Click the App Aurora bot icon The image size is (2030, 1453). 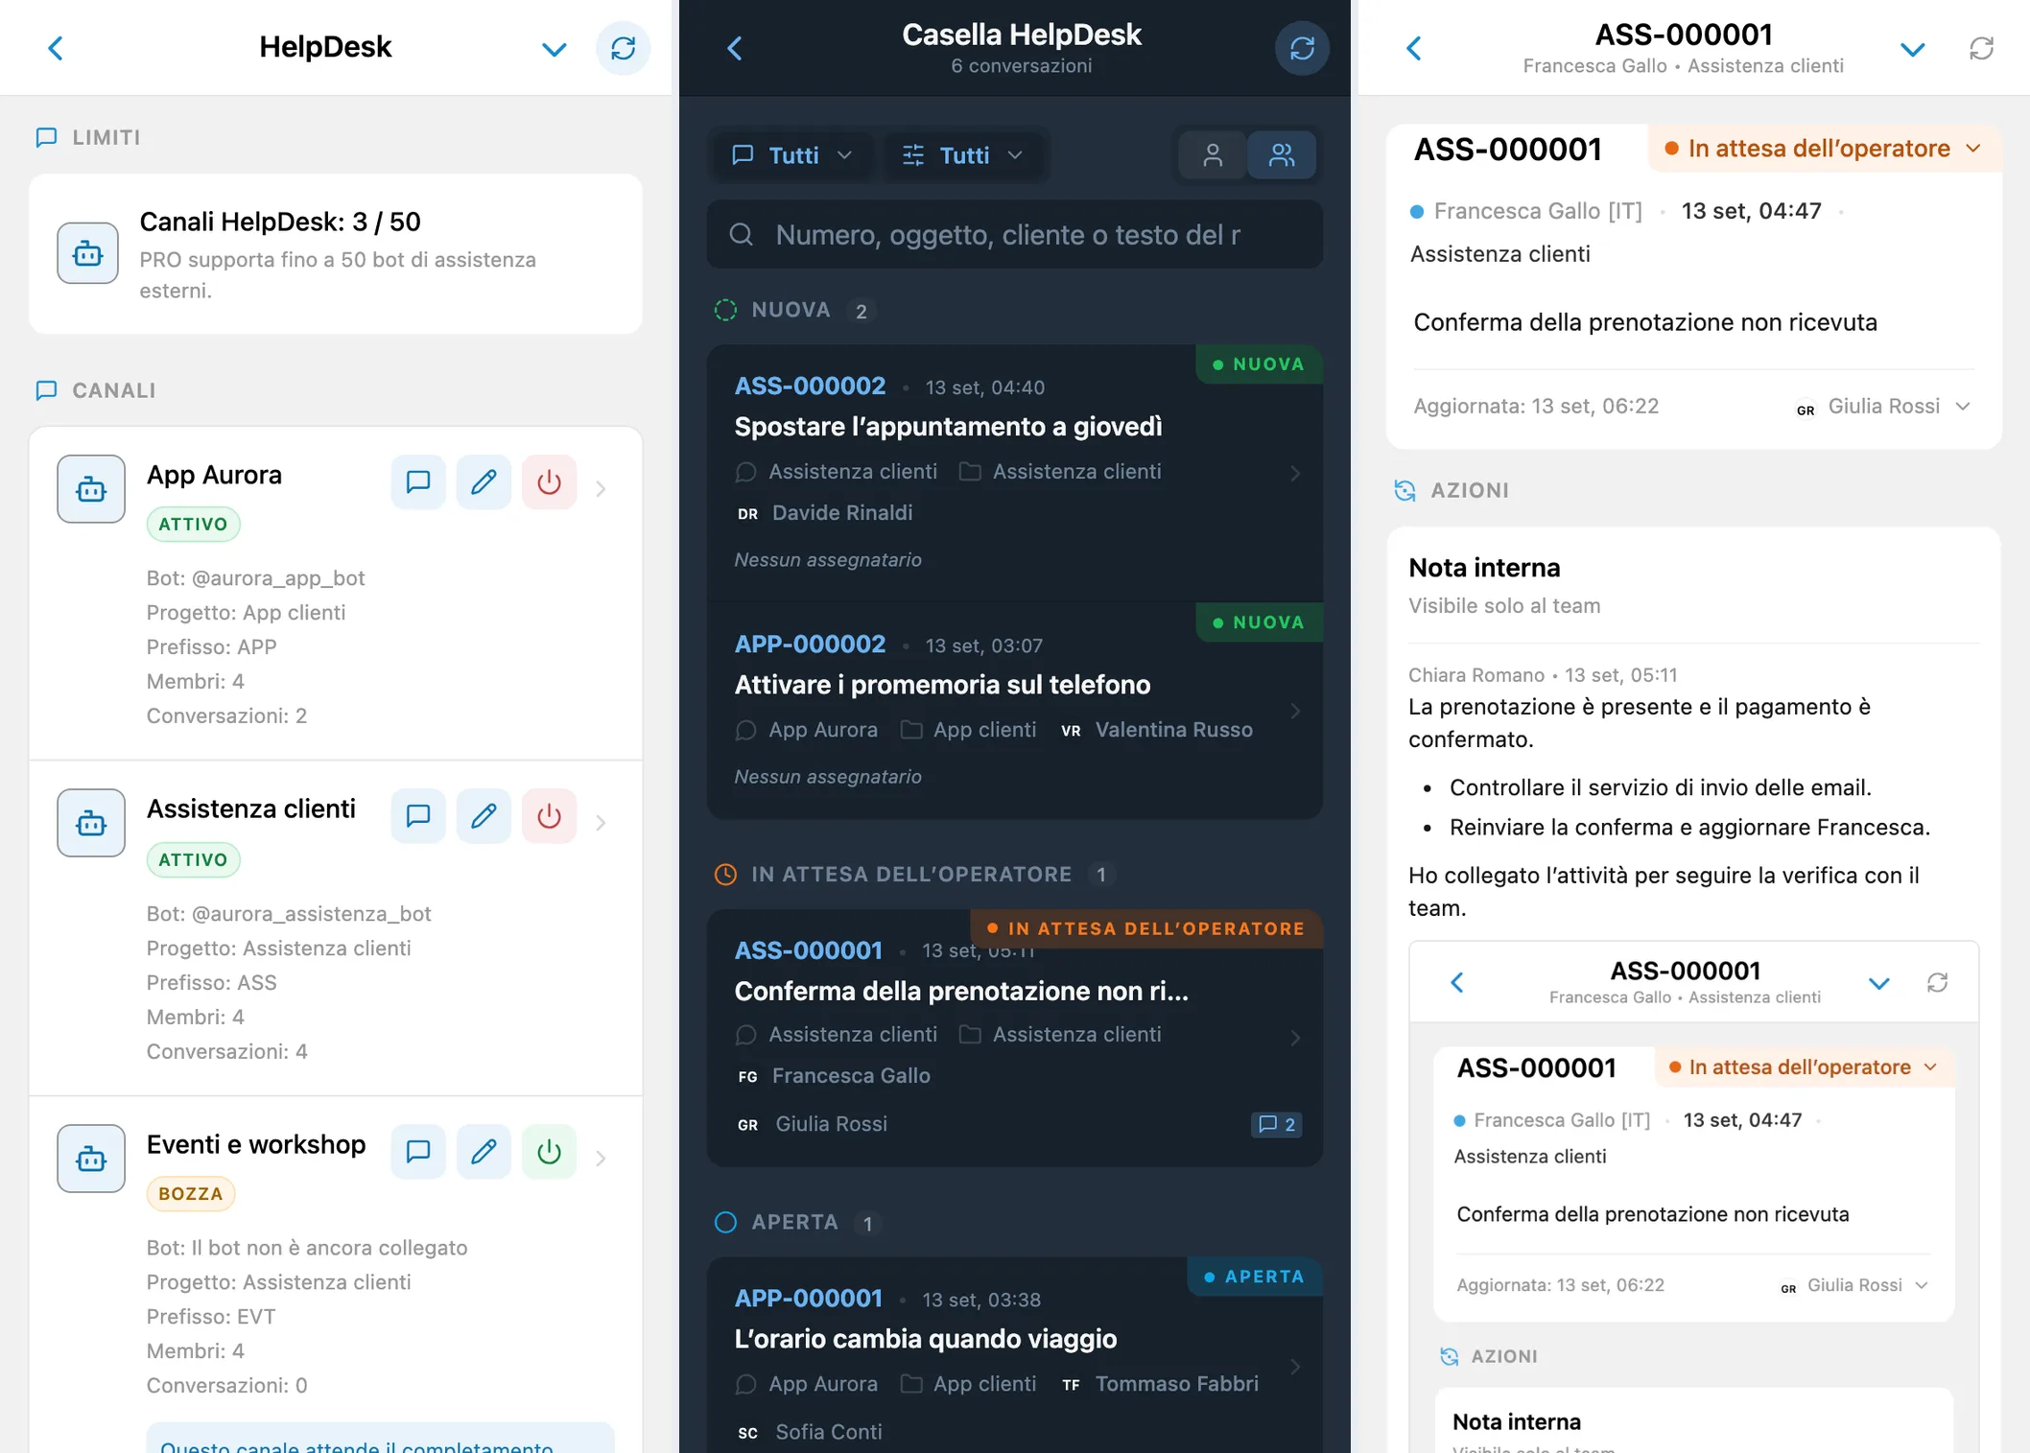tap(91, 489)
